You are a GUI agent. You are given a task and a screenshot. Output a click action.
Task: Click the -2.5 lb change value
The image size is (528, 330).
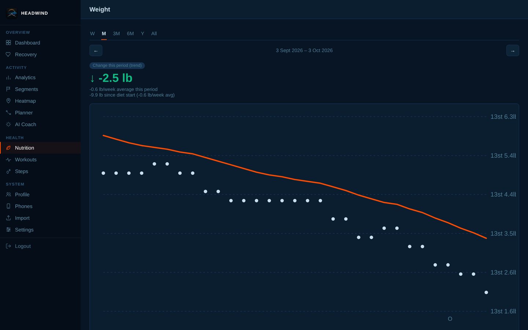point(111,78)
